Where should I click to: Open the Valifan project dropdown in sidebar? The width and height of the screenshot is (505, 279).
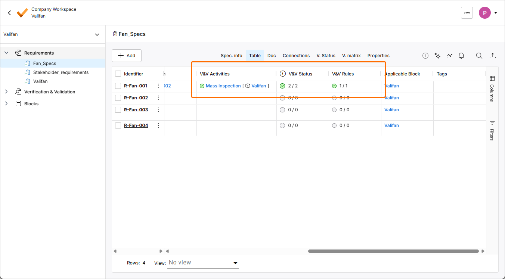[x=97, y=35]
